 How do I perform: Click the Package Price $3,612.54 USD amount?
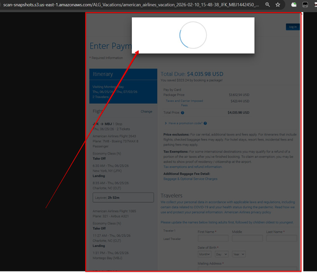(239, 95)
